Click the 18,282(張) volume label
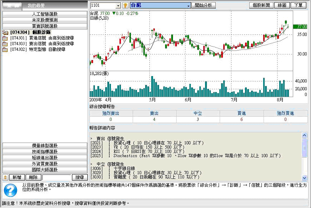This screenshot has width=311, height=208. click(x=99, y=74)
